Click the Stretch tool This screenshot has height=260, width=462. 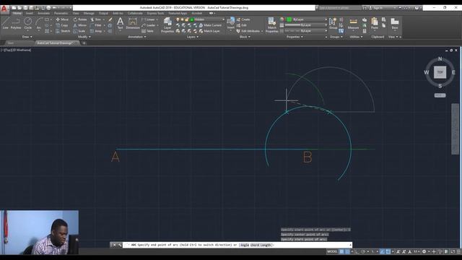click(x=63, y=31)
